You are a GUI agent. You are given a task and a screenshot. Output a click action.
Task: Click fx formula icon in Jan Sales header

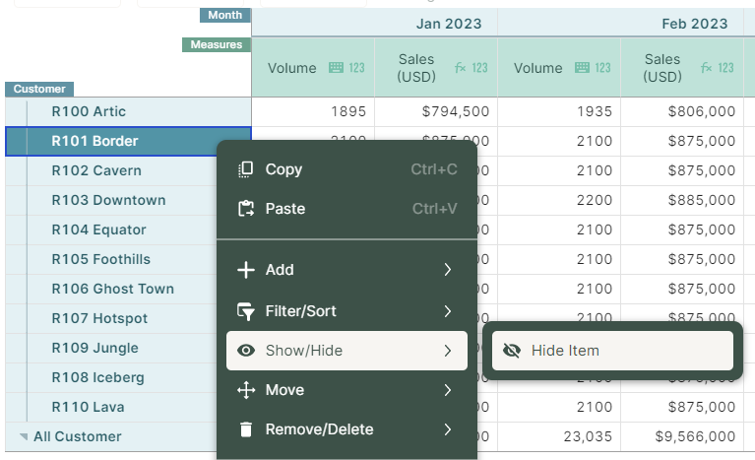pyautogui.click(x=461, y=67)
